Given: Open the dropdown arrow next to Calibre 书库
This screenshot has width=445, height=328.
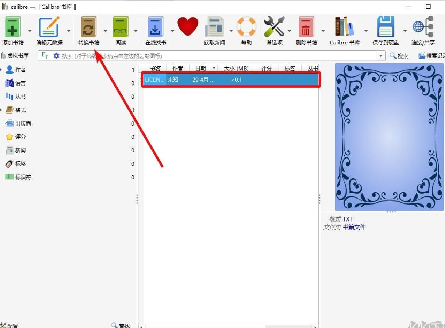Looking at the screenshot, I should point(366,31).
